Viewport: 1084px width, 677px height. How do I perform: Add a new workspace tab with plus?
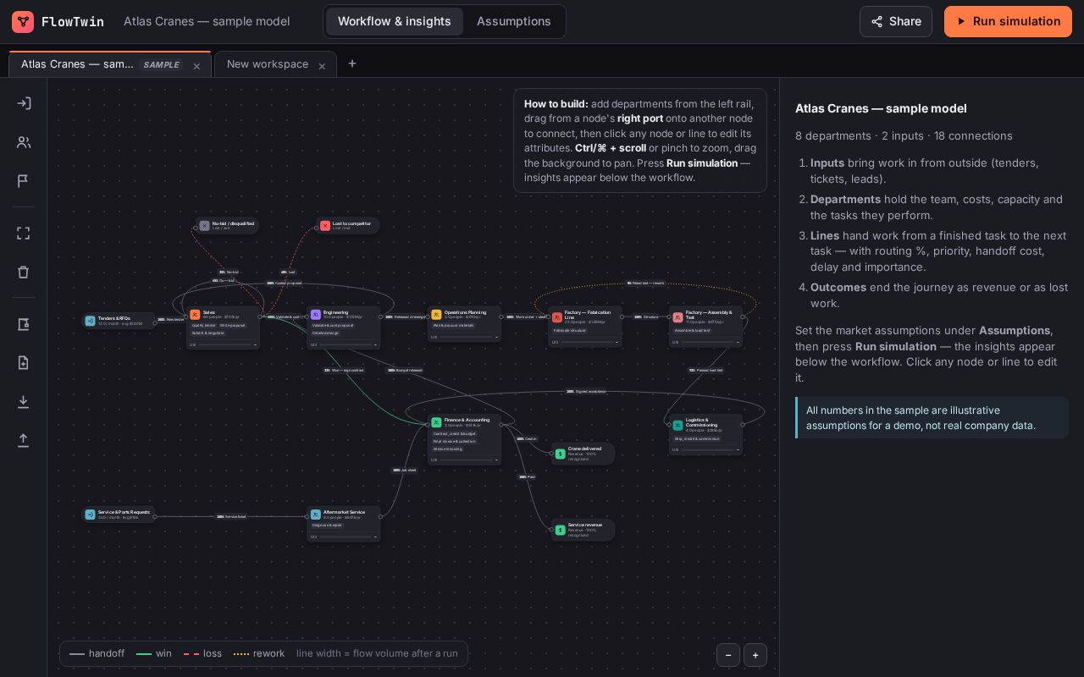[352, 63]
